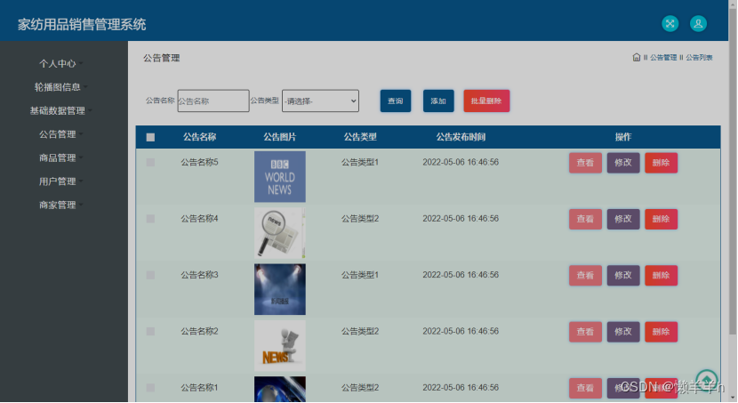Screen dimensions: 738x403
Task: Click the 公告类型2 cell in 公告名称2 row
Action: [360, 332]
